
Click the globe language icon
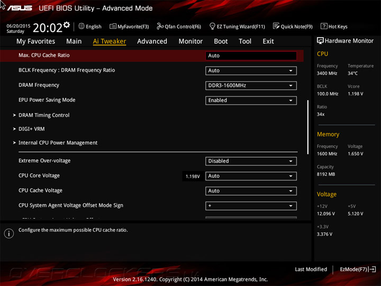click(x=81, y=26)
